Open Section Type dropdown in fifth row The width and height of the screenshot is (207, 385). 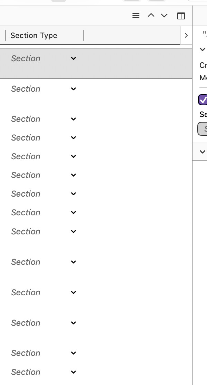(73, 156)
